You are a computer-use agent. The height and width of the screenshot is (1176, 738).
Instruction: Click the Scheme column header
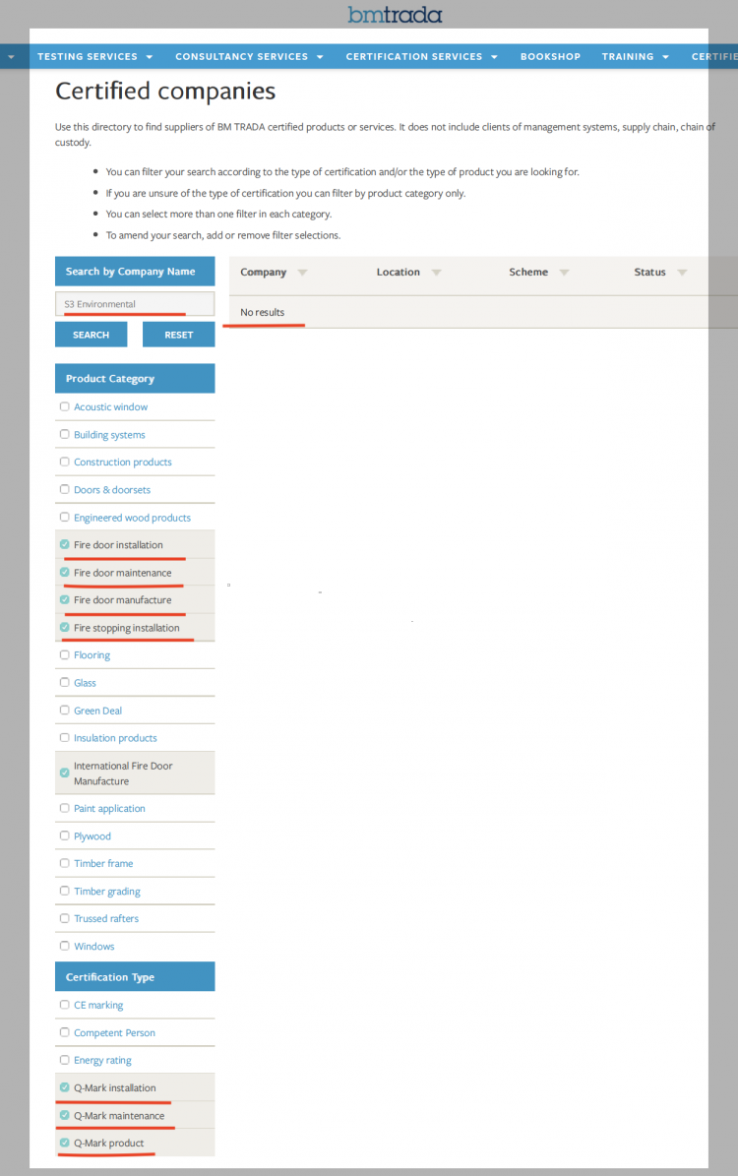click(528, 273)
